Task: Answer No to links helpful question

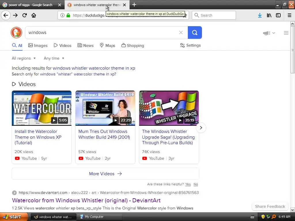Action: (x=196, y=184)
